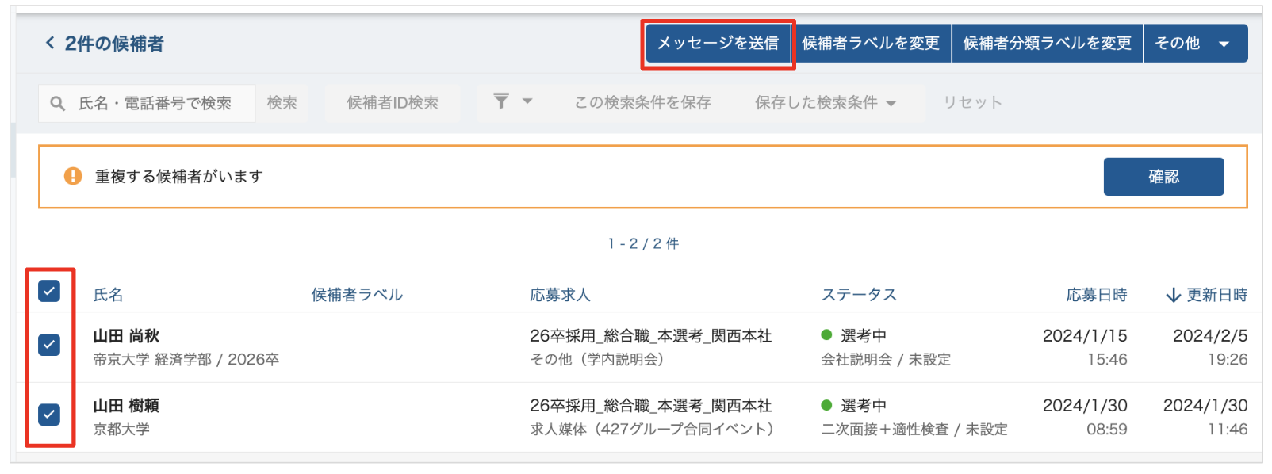1272x474 pixels.
Task: Open the funnel filter icon
Action: pos(501,101)
